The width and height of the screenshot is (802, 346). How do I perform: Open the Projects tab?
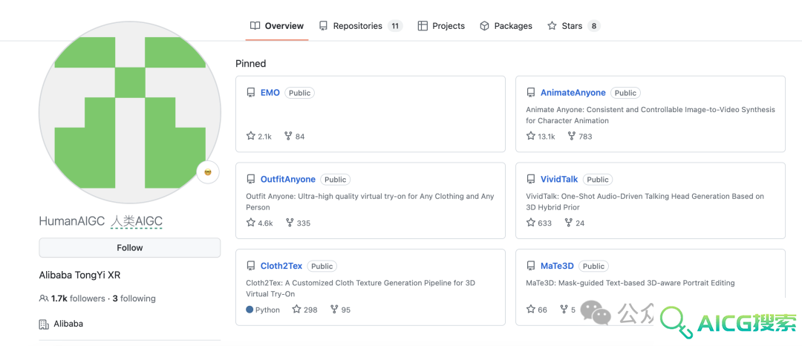tap(441, 25)
